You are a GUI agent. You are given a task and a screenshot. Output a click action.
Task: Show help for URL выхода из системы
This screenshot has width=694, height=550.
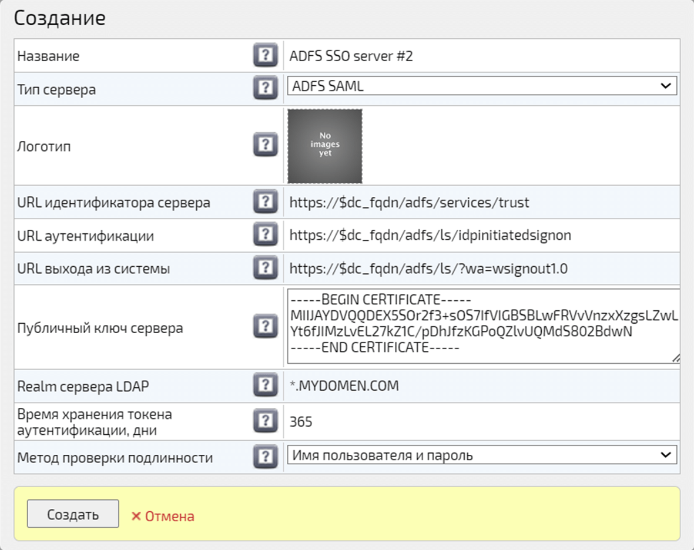265,269
